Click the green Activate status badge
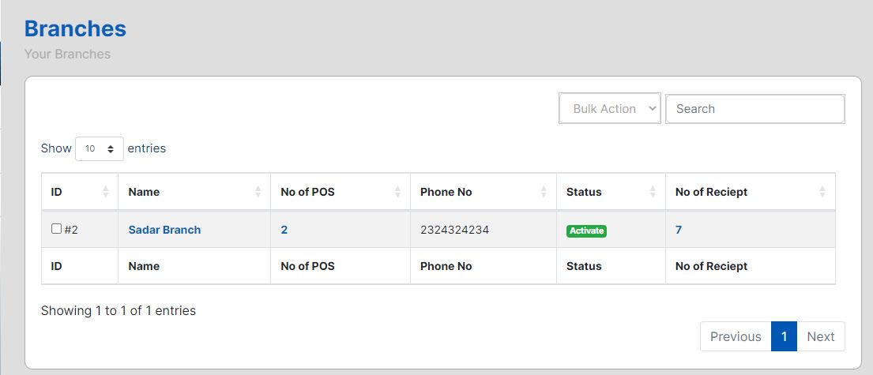Viewport: 873px width, 375px height. coord(586,231)
